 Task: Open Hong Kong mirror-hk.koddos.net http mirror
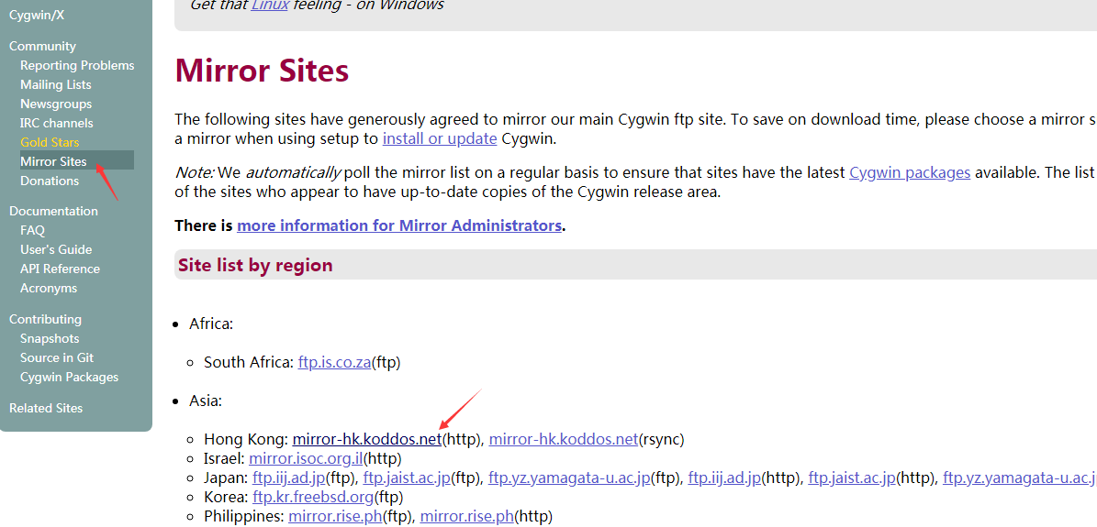pyautogui.click(x=367, y=439)
